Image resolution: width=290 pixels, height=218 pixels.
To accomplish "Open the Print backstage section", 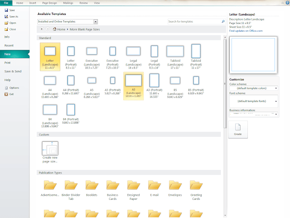I will [x=7, y=63].
